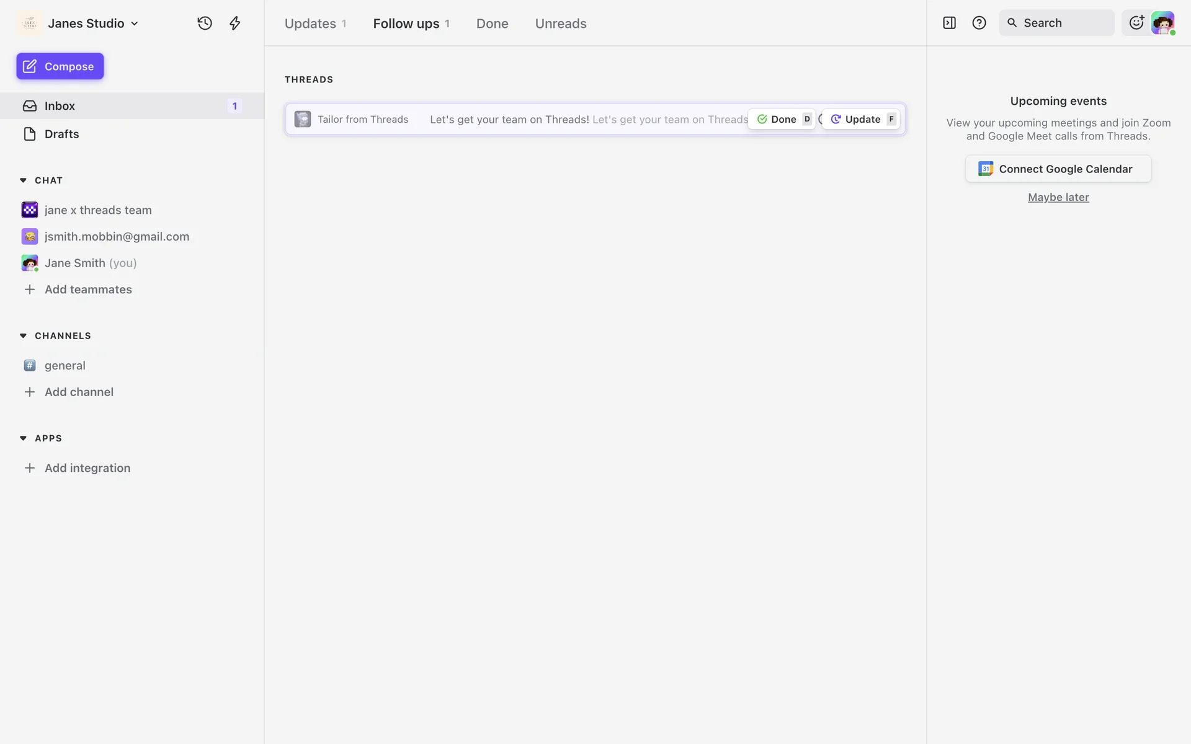This screenshot has height=744, width=1191.
Task: Toggle the right sidebar panel icon
Action: (x=949, y=23)
